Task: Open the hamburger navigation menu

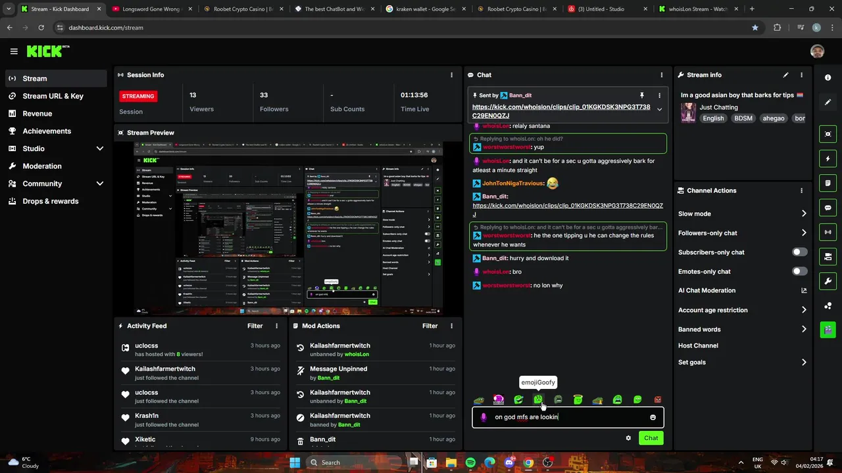Action: pos(14,51)
